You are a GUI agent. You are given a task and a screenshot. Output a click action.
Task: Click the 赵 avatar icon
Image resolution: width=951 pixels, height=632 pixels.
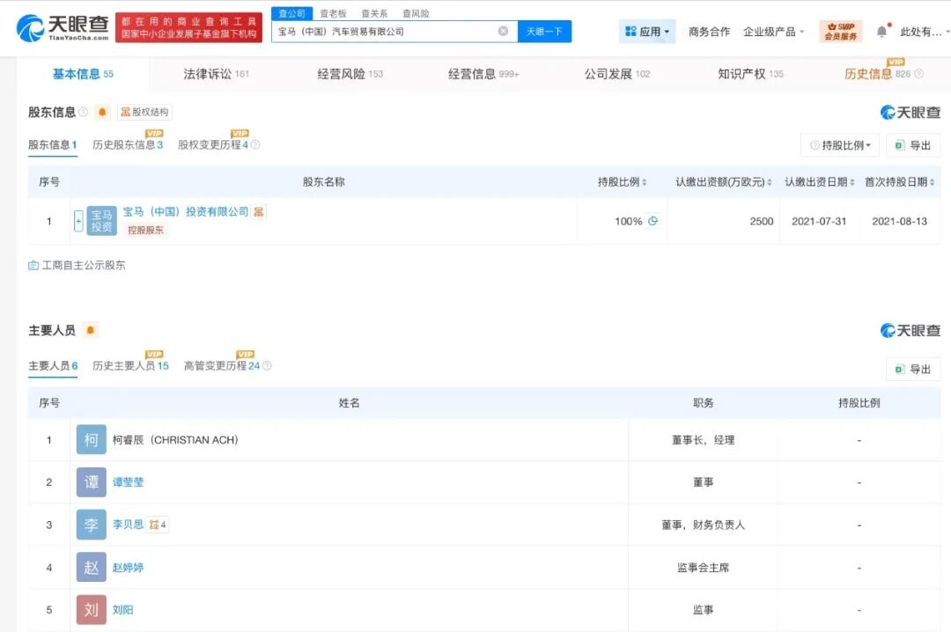click(x=91, y=567)
